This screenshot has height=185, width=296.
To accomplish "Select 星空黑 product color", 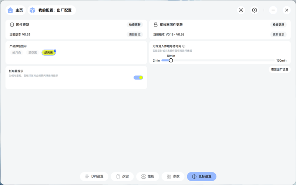I will (33, 52).
